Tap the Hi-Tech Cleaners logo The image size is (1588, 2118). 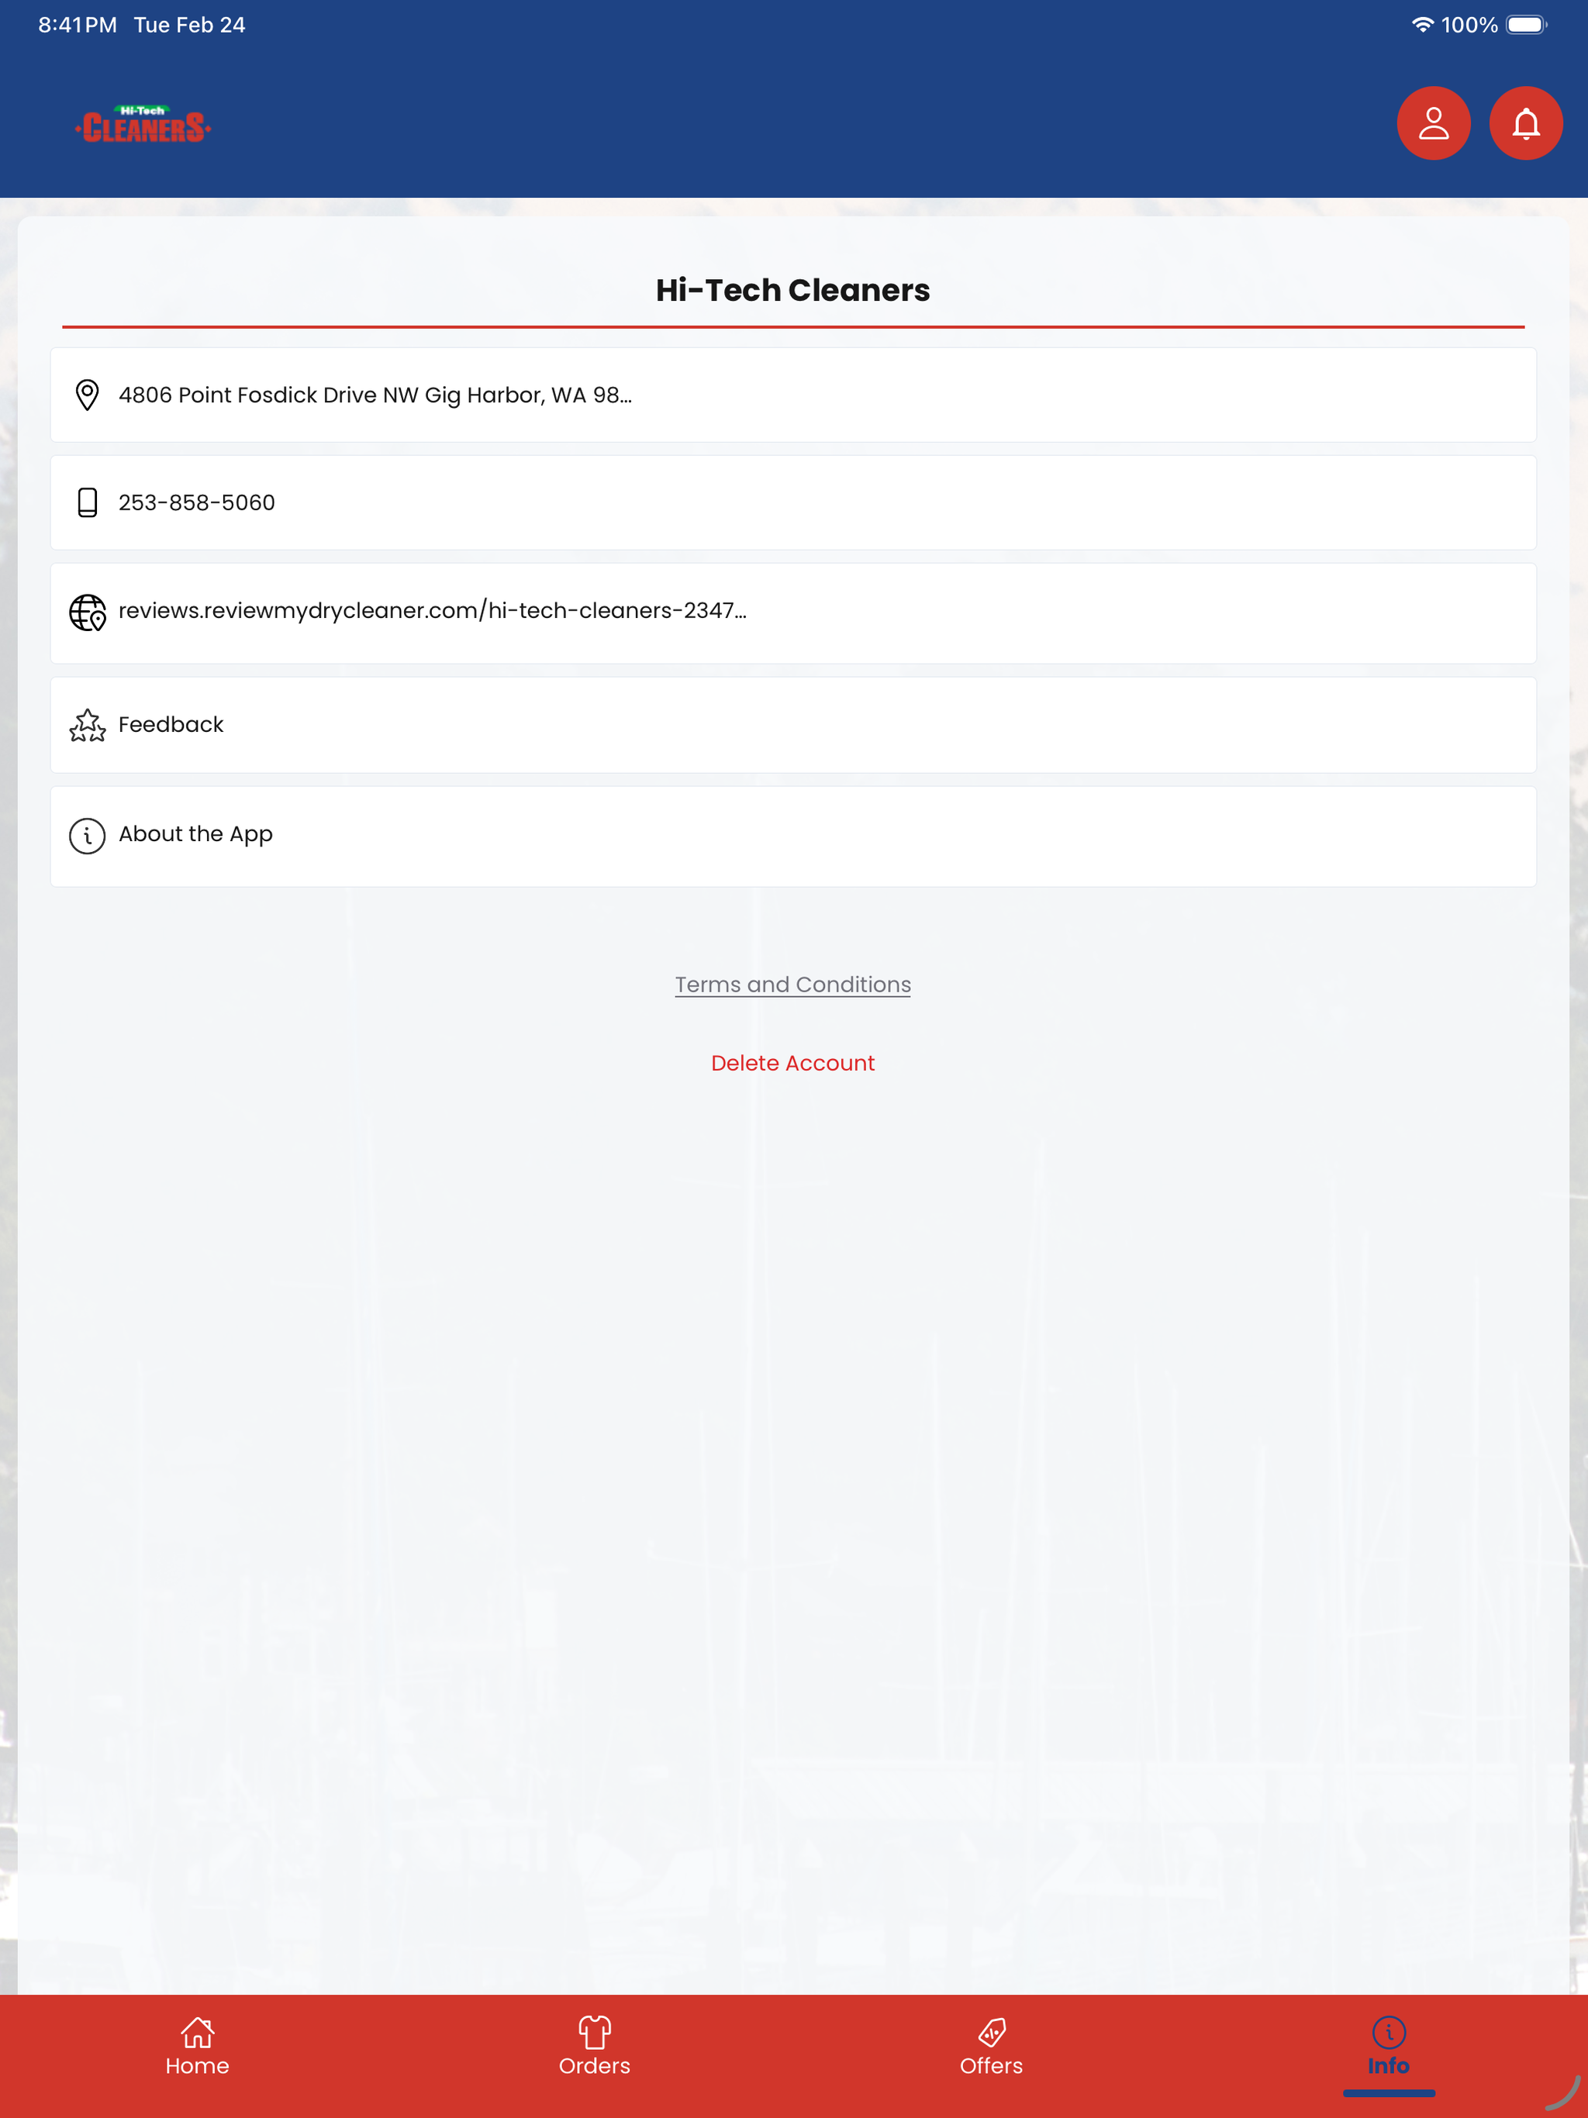pyautogui.click(x=143, y=123)
